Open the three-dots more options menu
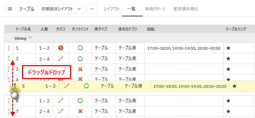The image size is (255, 118). pyautogui.click(x=92, y=9)
